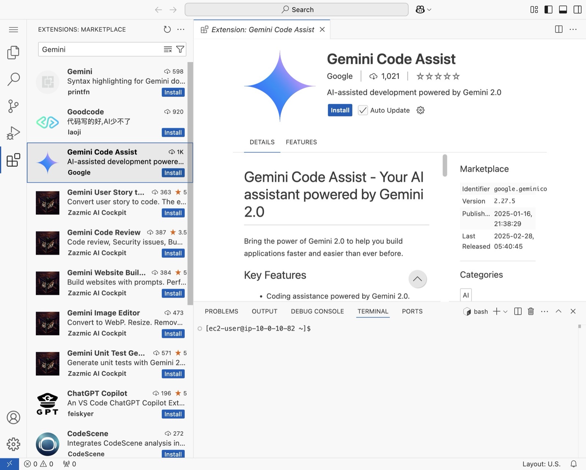Screen dimensions: 586x470
Task: Show errors and warnings count
Action: click(x=38, y=464)
